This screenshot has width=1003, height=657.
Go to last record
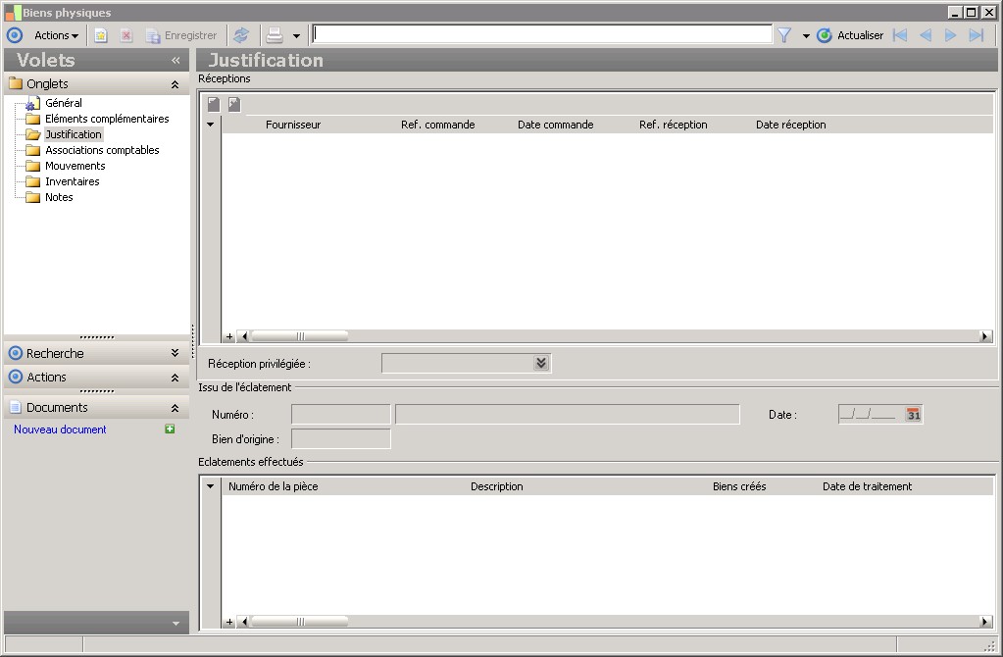pos(977,35)
